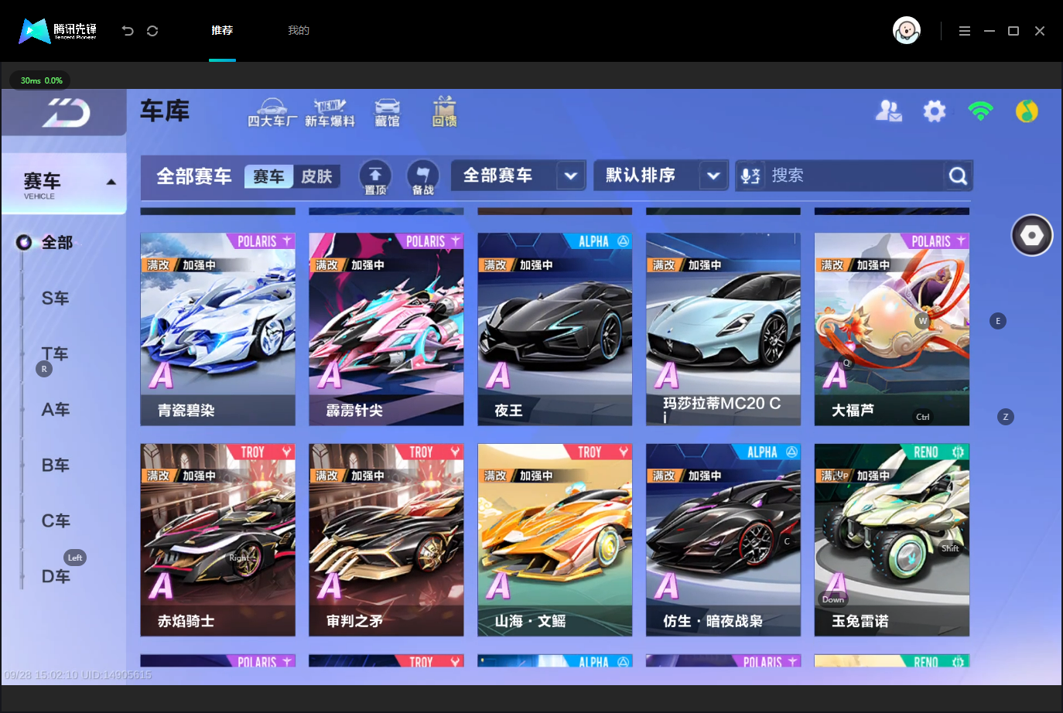The height and width of the screenshot is (713, 1063).
Task: Open the 藏馆 collection hall
Action: click(388, 113)
